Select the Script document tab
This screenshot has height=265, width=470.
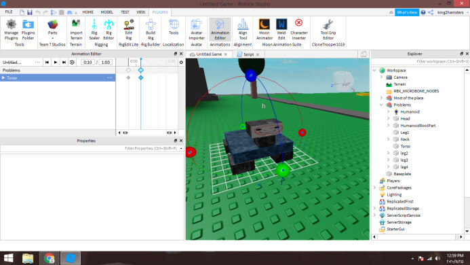[248, 54]
